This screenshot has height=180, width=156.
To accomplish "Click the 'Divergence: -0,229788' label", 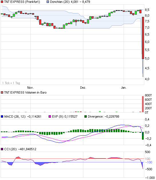I will coord(103,116).
